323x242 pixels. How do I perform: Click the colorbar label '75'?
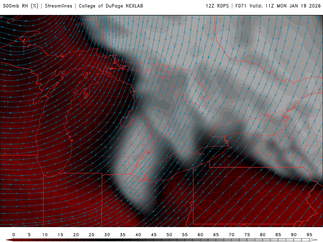click(x=247, y=235)
